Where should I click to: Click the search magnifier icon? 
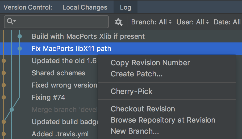click(x=11, y=21)
